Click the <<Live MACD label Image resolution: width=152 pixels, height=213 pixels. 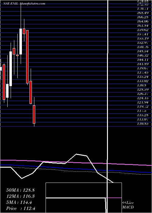point(128,205)
